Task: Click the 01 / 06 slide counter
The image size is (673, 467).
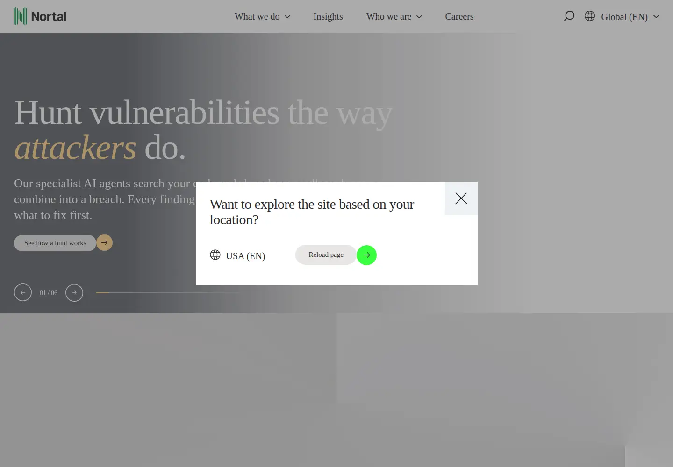Action: point(49,293)
